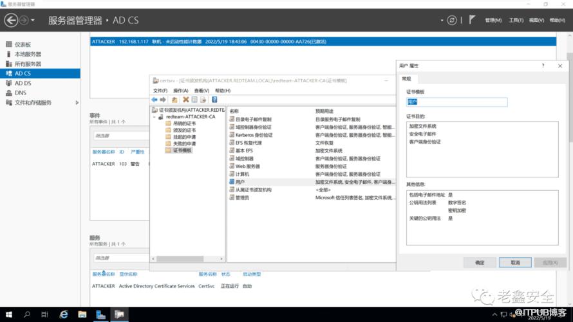The height and width of the screenshot is (322, 573).
Task: Open 帮助(H) menu in certsrv window
Action: point(223,91)
